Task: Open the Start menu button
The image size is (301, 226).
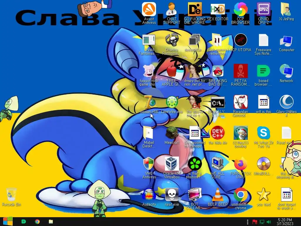Action: coord(8,221)
